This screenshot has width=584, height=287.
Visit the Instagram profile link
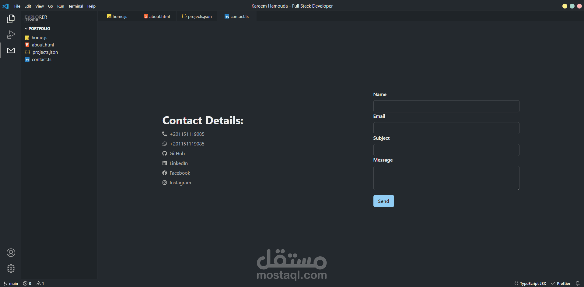(x=180, y=183)
